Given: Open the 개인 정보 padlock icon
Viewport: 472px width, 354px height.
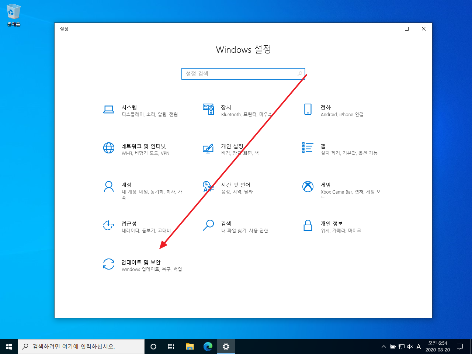Looking at the screenshot, I should coord(308,225).
